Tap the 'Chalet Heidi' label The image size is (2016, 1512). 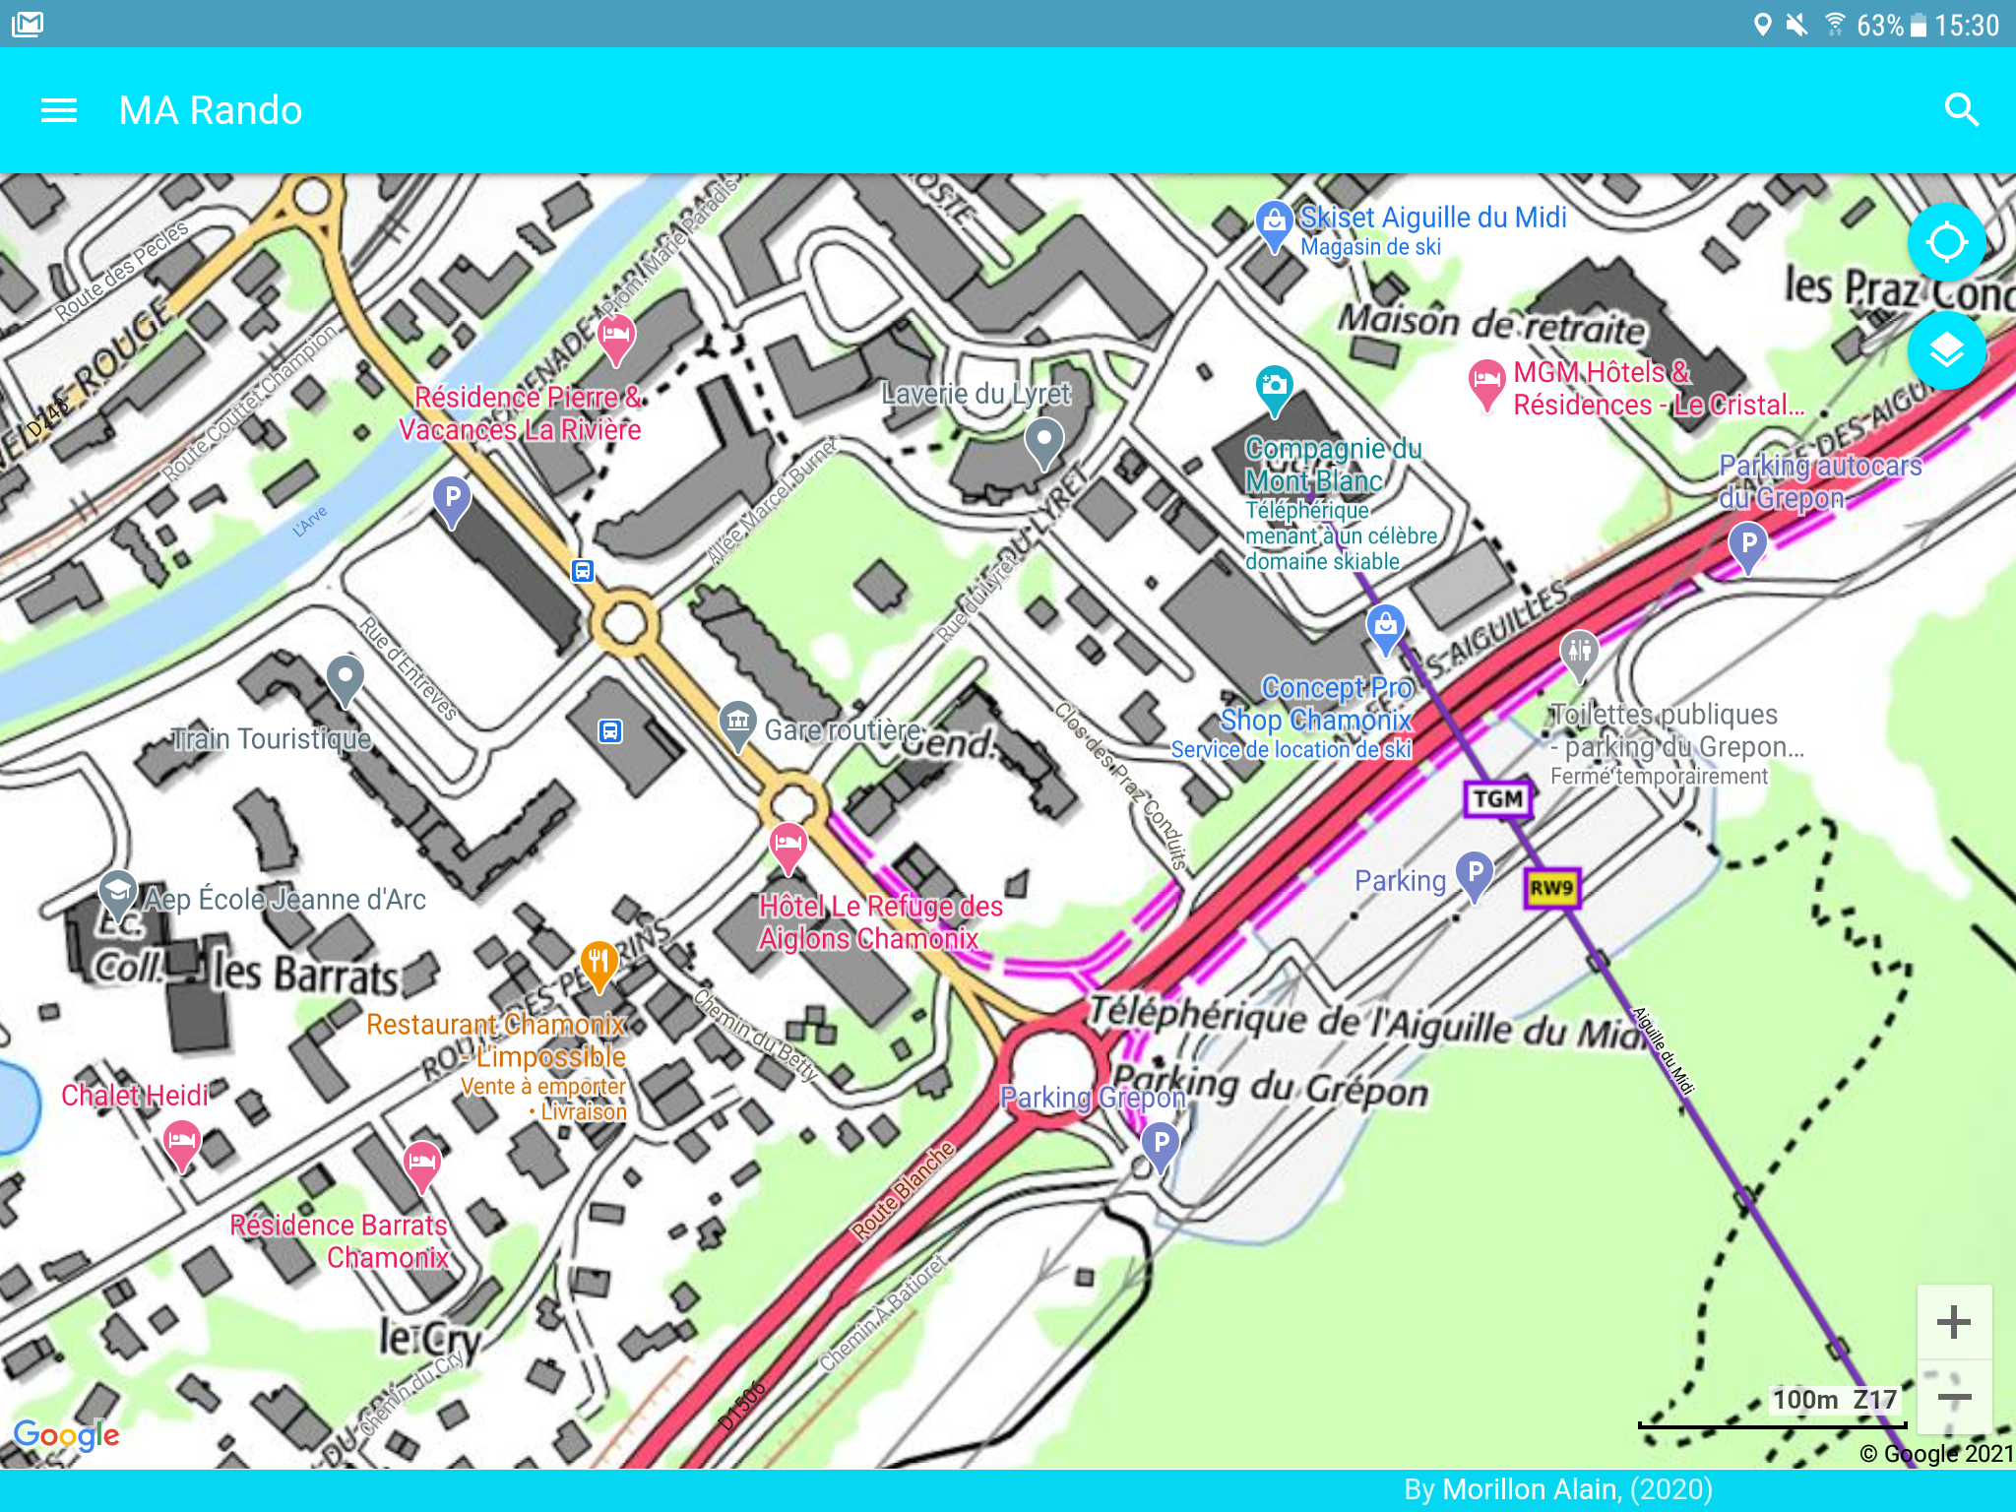coord(135,1096)
